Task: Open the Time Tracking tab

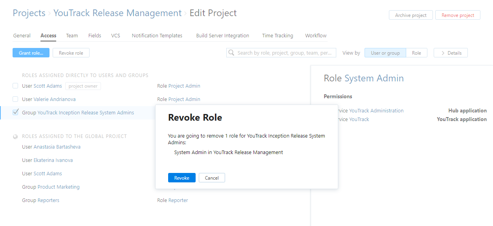Action: coord(277,36)
